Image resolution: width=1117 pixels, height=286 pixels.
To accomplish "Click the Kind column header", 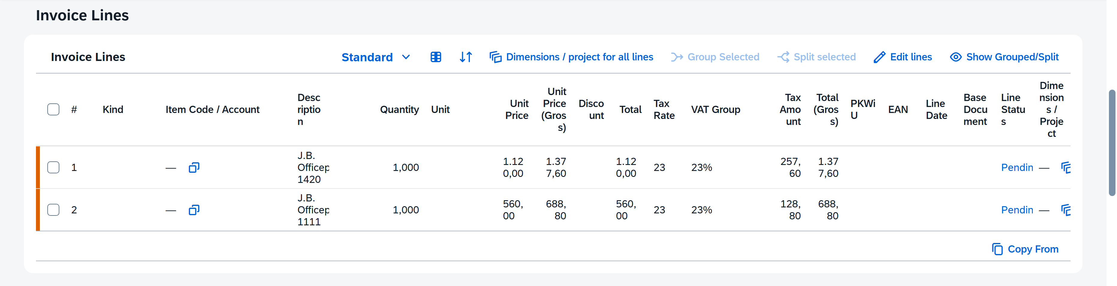I will pyautogui.click(x=113, y=109).
